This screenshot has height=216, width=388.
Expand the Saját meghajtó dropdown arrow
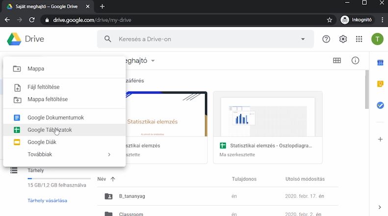point(153,61)
